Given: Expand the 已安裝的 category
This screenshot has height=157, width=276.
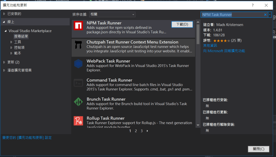Looking at the screenshot, I should point(4,14).
